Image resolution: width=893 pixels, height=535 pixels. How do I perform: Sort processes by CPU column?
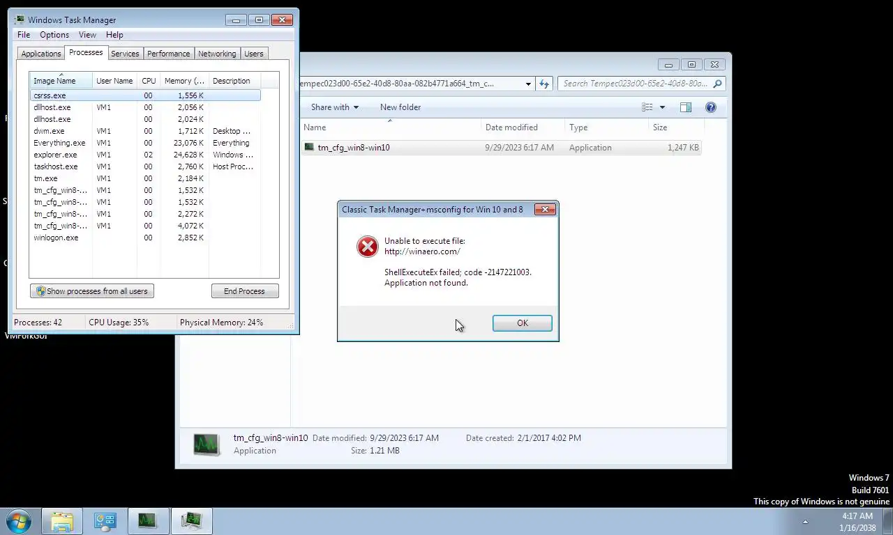click(x=149, y=81)
